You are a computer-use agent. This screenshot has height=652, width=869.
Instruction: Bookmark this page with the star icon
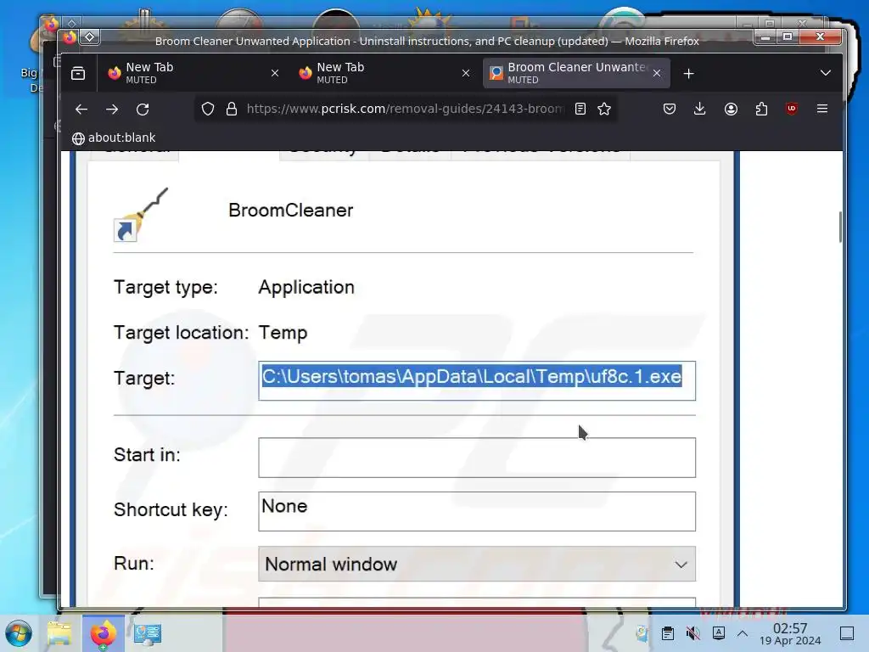[x=604, y=109]
